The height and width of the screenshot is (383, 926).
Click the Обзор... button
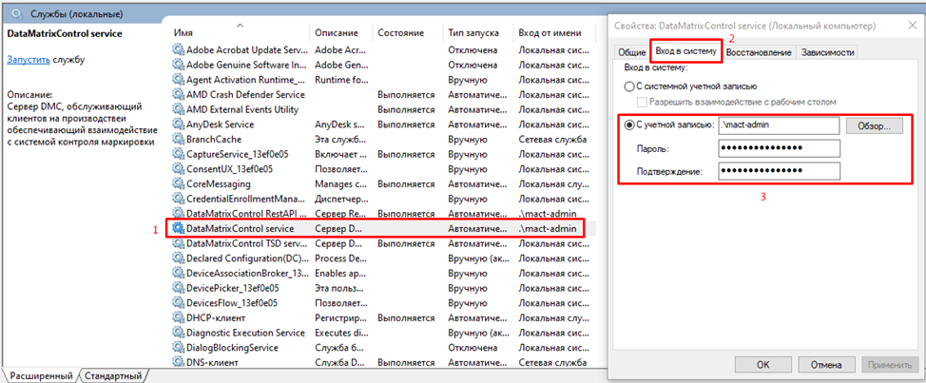pos(875,125)
